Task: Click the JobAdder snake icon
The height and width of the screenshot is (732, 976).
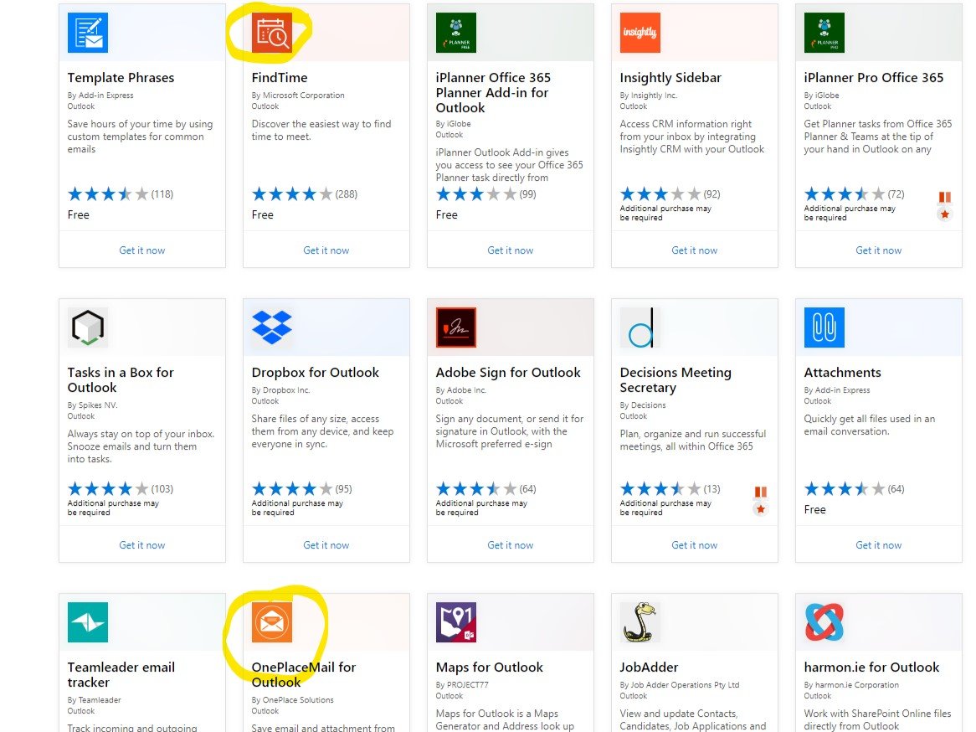Action: [640, 622]
